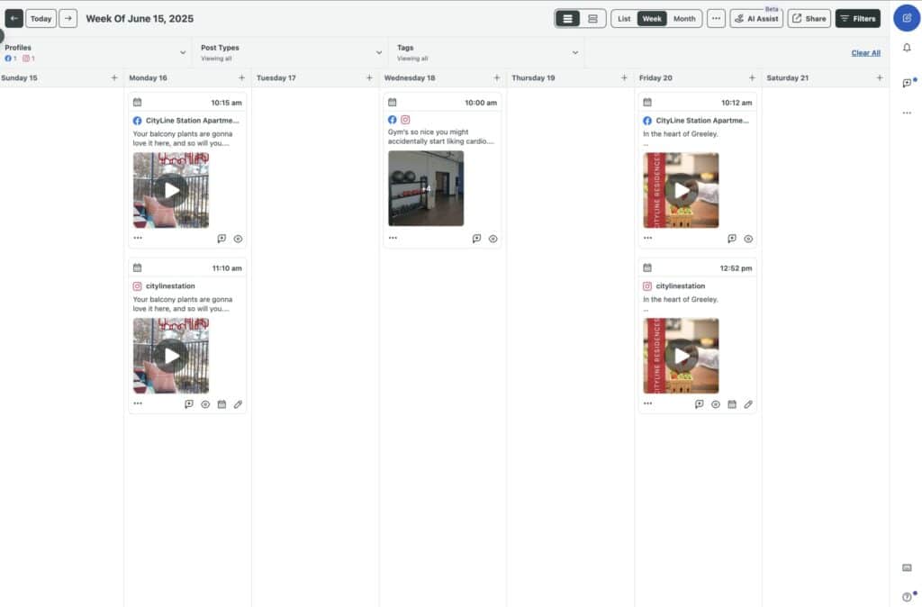Add a post on Wednesday 18
The height and width of the screenshot is (607, 922).
pos(497,77)
